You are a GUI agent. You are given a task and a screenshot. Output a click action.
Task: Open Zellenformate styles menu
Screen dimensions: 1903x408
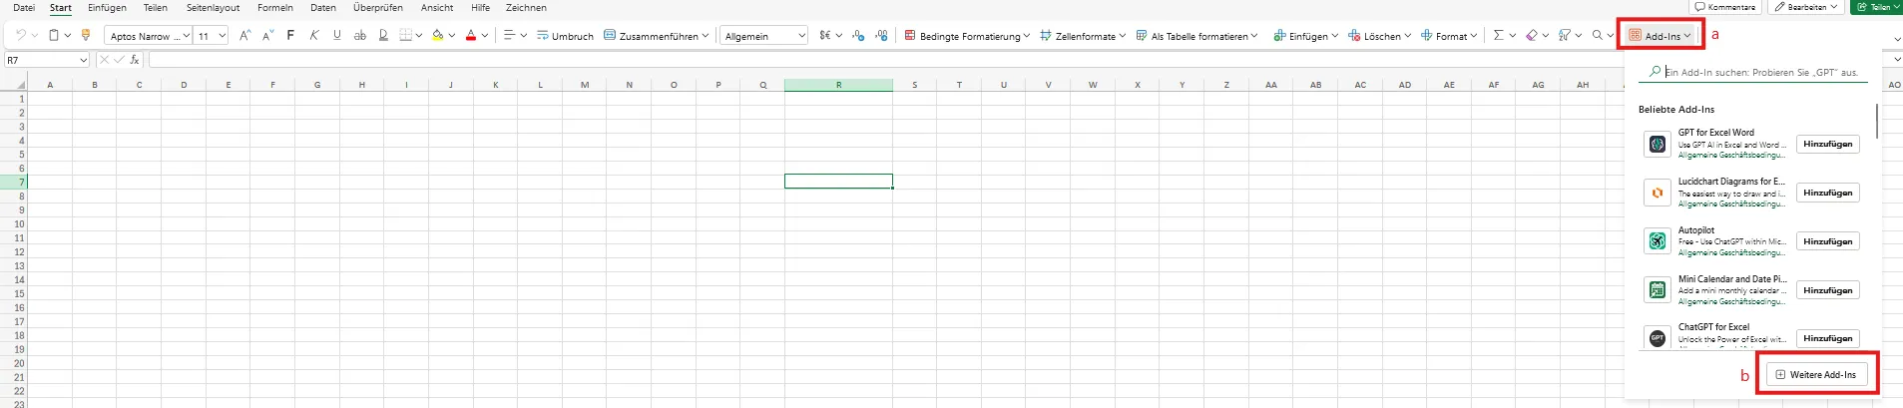pyautogui.click(x=1083, y=36)
